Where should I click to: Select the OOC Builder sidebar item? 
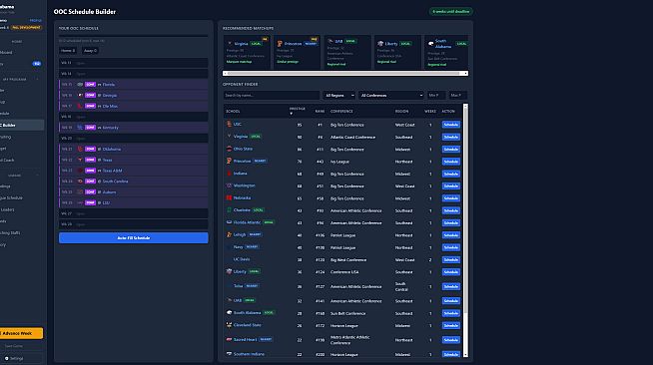22,125
